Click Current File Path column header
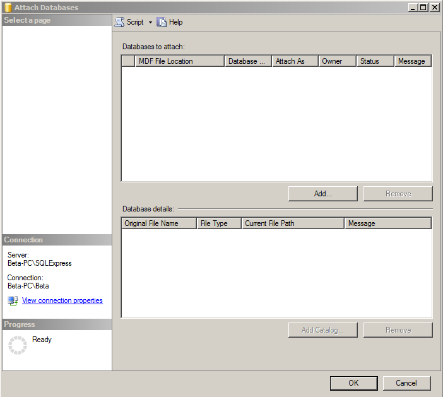This screenshot has height=397, width=443. [x=293, y=223]
